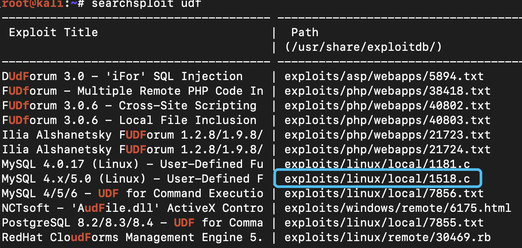Click the exploits/linux/remote/30469.rb path
This screenshot has width=522, height=248.
(x=388, y=237)
